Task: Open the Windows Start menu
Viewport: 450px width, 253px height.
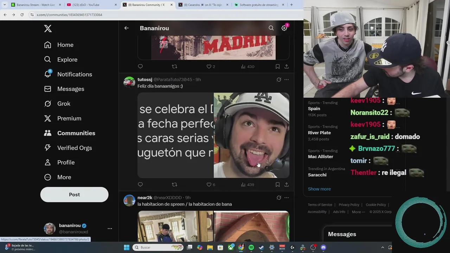Action: pyautogui.click(x=127, y=247)
